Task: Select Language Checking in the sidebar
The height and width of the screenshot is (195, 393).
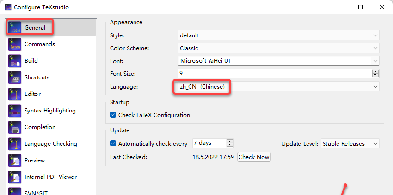Action: point(51,144)
